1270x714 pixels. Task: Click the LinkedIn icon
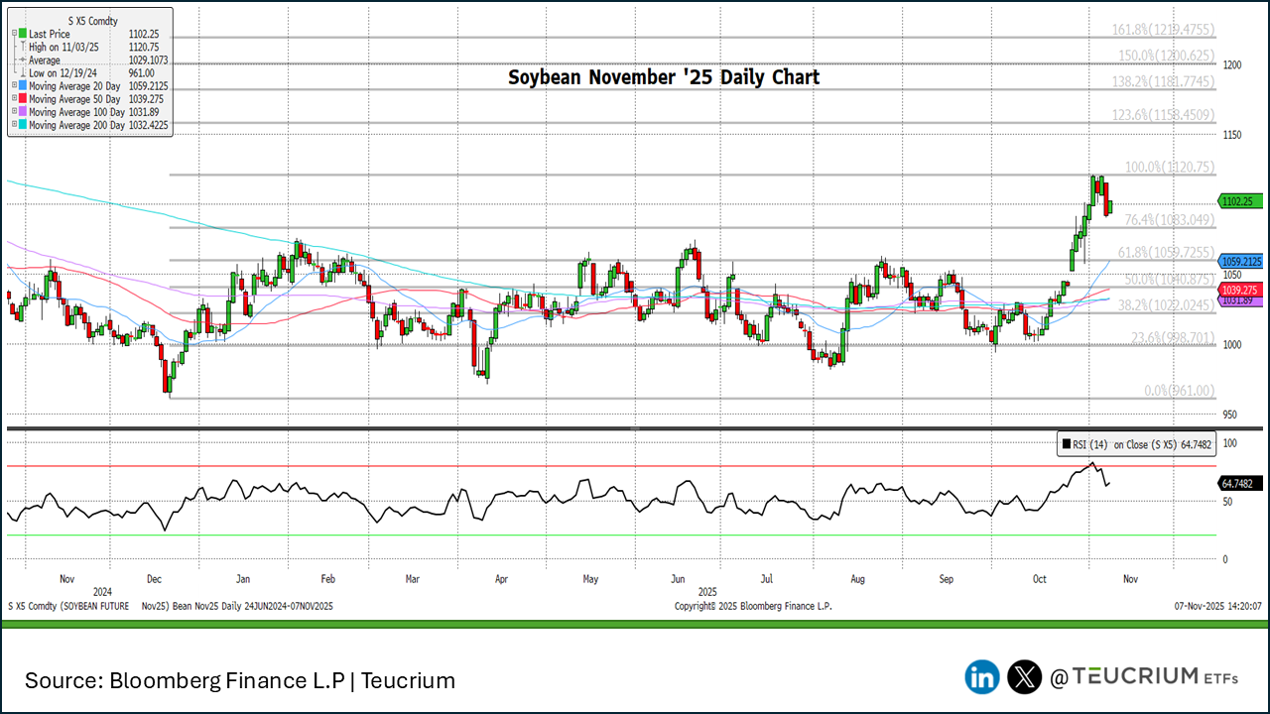point(981,677)
